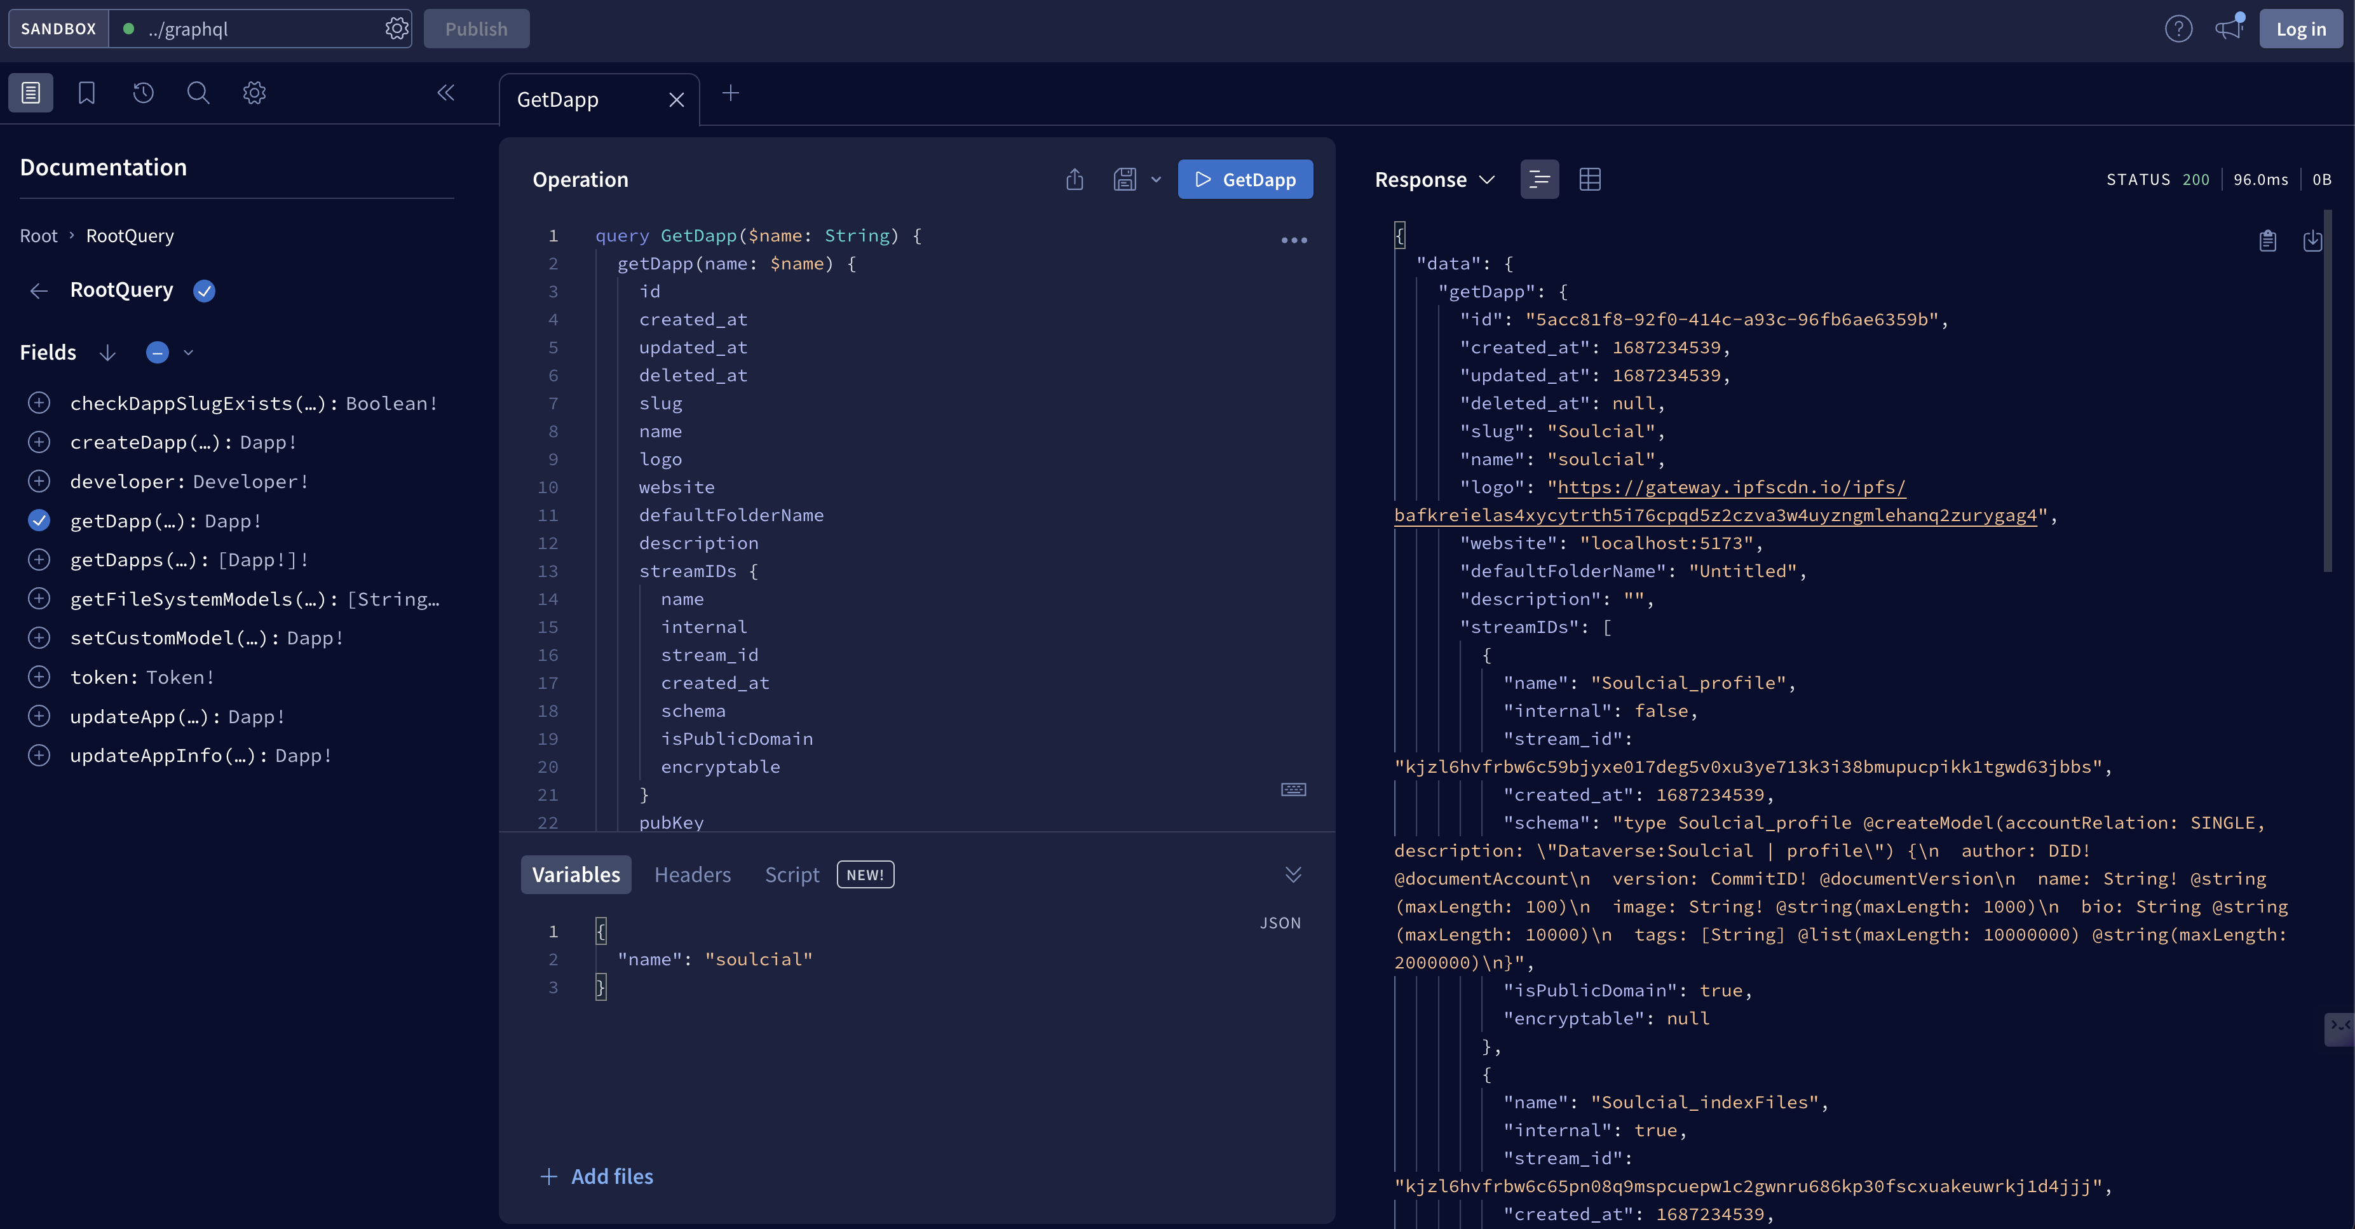
Task: Add the updateApp field with the plus circle
Action: click(38, 716)
